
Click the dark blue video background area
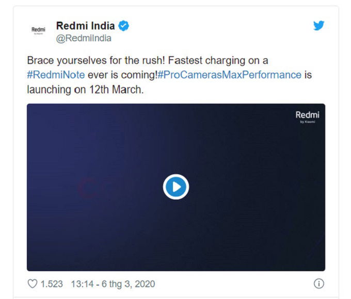(x=246, y=212)
